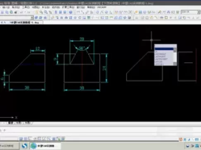Open the layer selection dropdown arrow
This screenshot has height=150, width=201.
coord(32,18)
